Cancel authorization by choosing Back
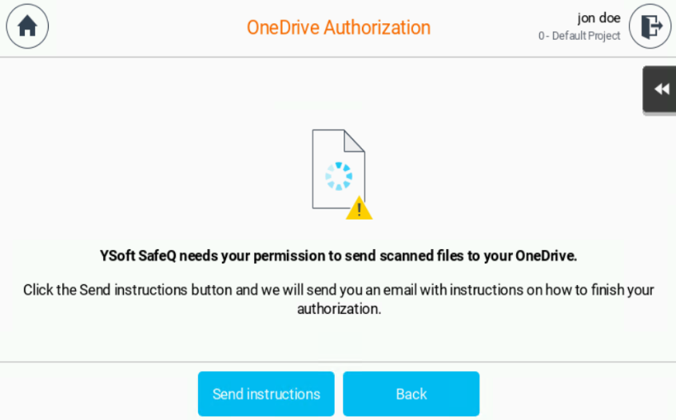 tap(411, 394)
